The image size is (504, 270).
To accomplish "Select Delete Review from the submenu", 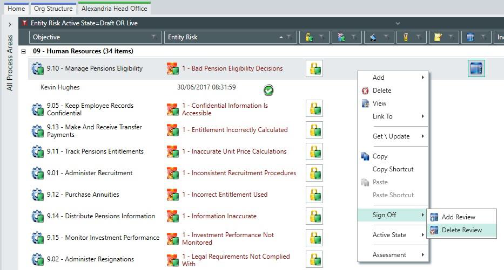I will (461, 230).
